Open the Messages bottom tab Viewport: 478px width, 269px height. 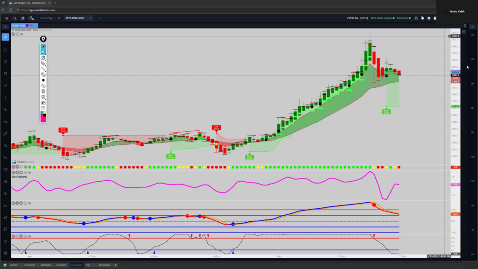[x=105, y=265]
